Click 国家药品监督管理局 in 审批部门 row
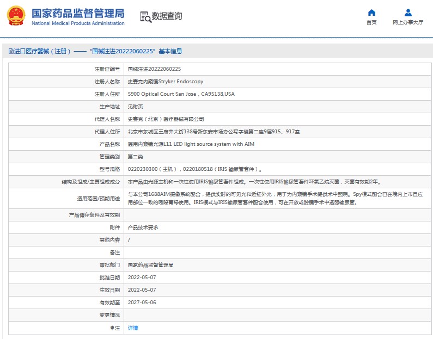The image size is (433, 339). click(150, 265)
